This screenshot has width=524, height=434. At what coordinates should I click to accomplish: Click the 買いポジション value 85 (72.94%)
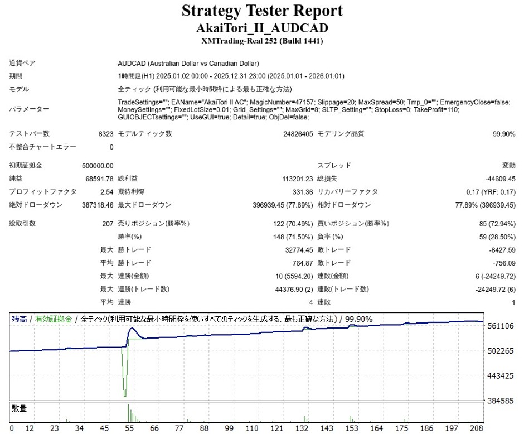click(497, 224)
